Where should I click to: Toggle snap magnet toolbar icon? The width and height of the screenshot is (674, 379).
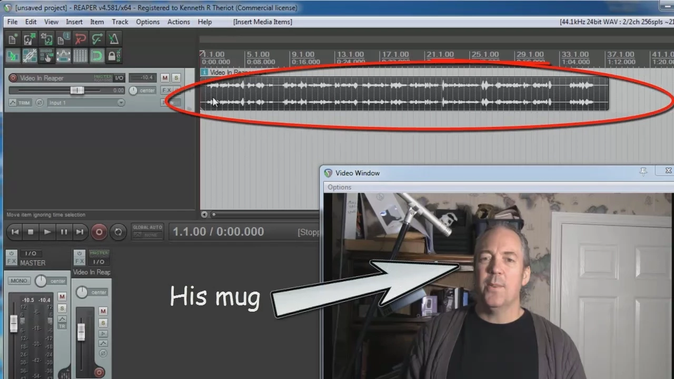[97, 55]
